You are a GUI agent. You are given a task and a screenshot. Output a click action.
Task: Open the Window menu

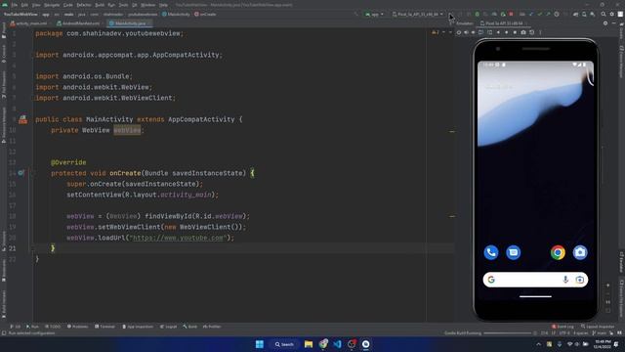147,5
